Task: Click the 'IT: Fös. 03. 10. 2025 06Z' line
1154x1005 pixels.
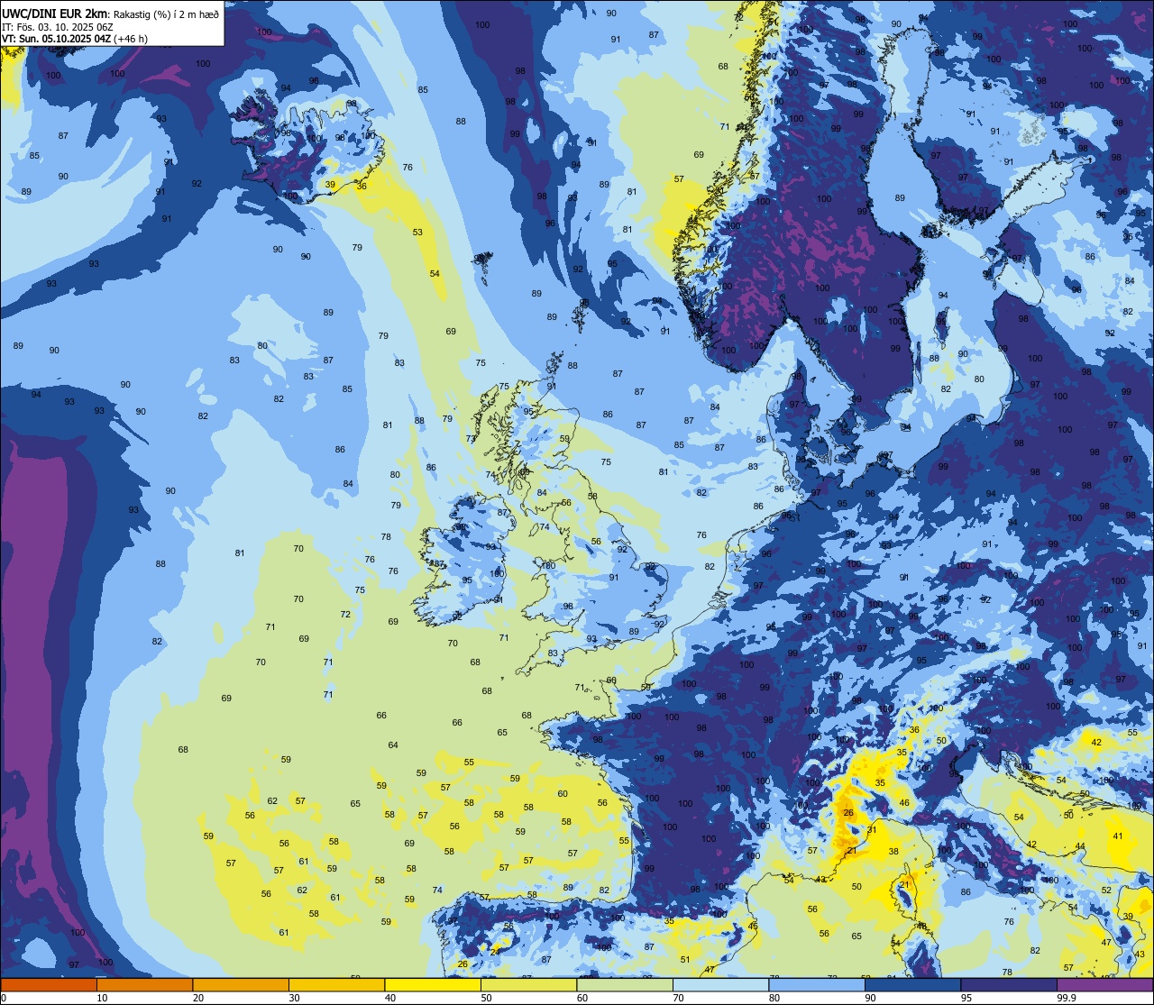Action: pos(58,26)
